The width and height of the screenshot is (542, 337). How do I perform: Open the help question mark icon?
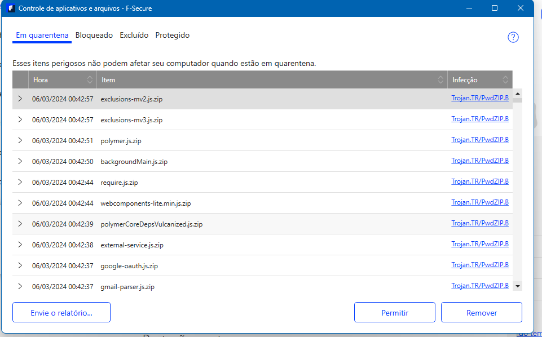pos(513,37)
